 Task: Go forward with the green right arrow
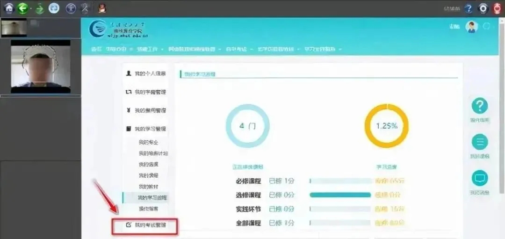point(40,8)
